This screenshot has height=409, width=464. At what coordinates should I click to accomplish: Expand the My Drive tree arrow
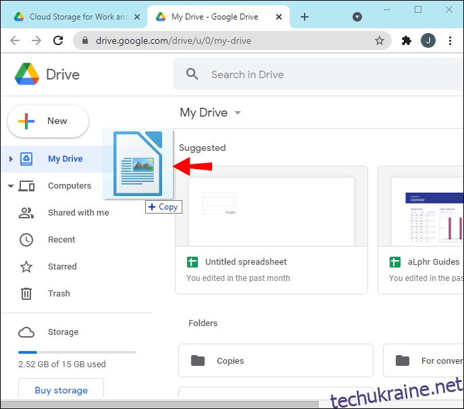11,159
